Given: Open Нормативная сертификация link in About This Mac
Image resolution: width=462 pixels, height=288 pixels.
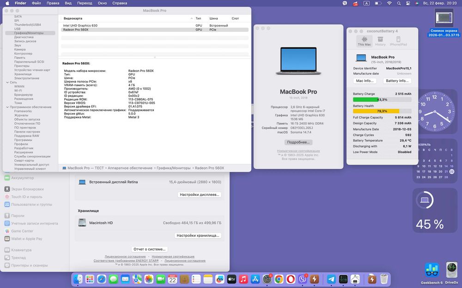Looking at the screenshot, I should tap(298, 151).
